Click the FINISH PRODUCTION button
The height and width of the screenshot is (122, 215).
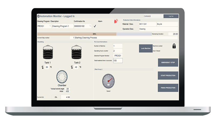click(168, 88)
